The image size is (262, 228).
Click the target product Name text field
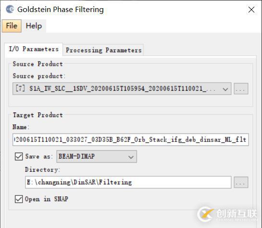130,140
